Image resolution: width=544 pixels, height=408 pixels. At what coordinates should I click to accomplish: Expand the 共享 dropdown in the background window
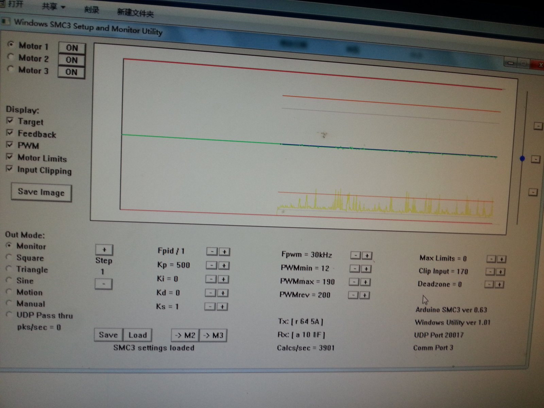(x=53, y=7)
